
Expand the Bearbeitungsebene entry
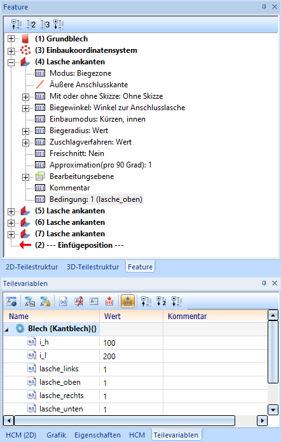(x=25, y=177)
